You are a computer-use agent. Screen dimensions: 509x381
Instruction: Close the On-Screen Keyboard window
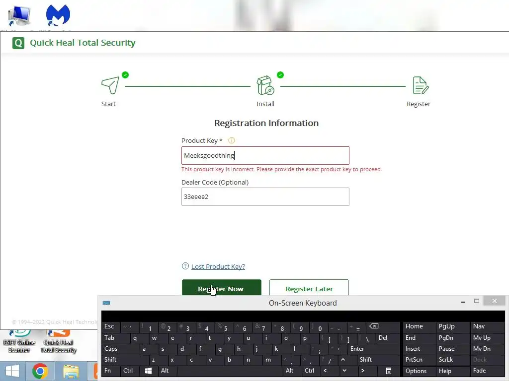494,301
